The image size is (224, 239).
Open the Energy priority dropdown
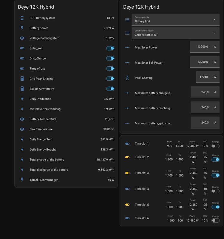[x=175, y=19]
